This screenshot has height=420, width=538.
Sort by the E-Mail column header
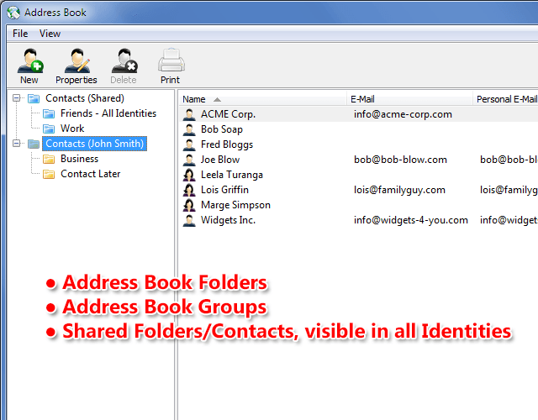pyautogui.click(x=409, y=99)
